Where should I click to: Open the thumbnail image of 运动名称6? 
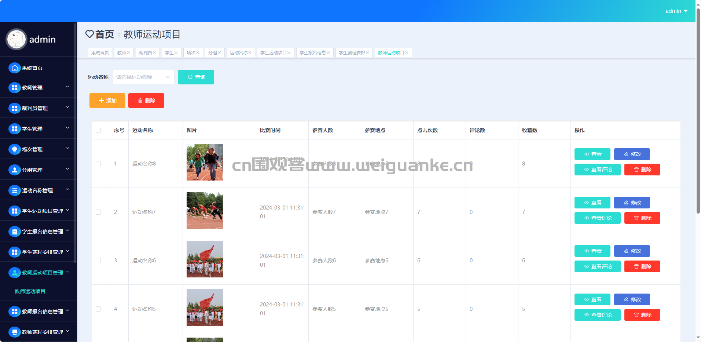205,259
